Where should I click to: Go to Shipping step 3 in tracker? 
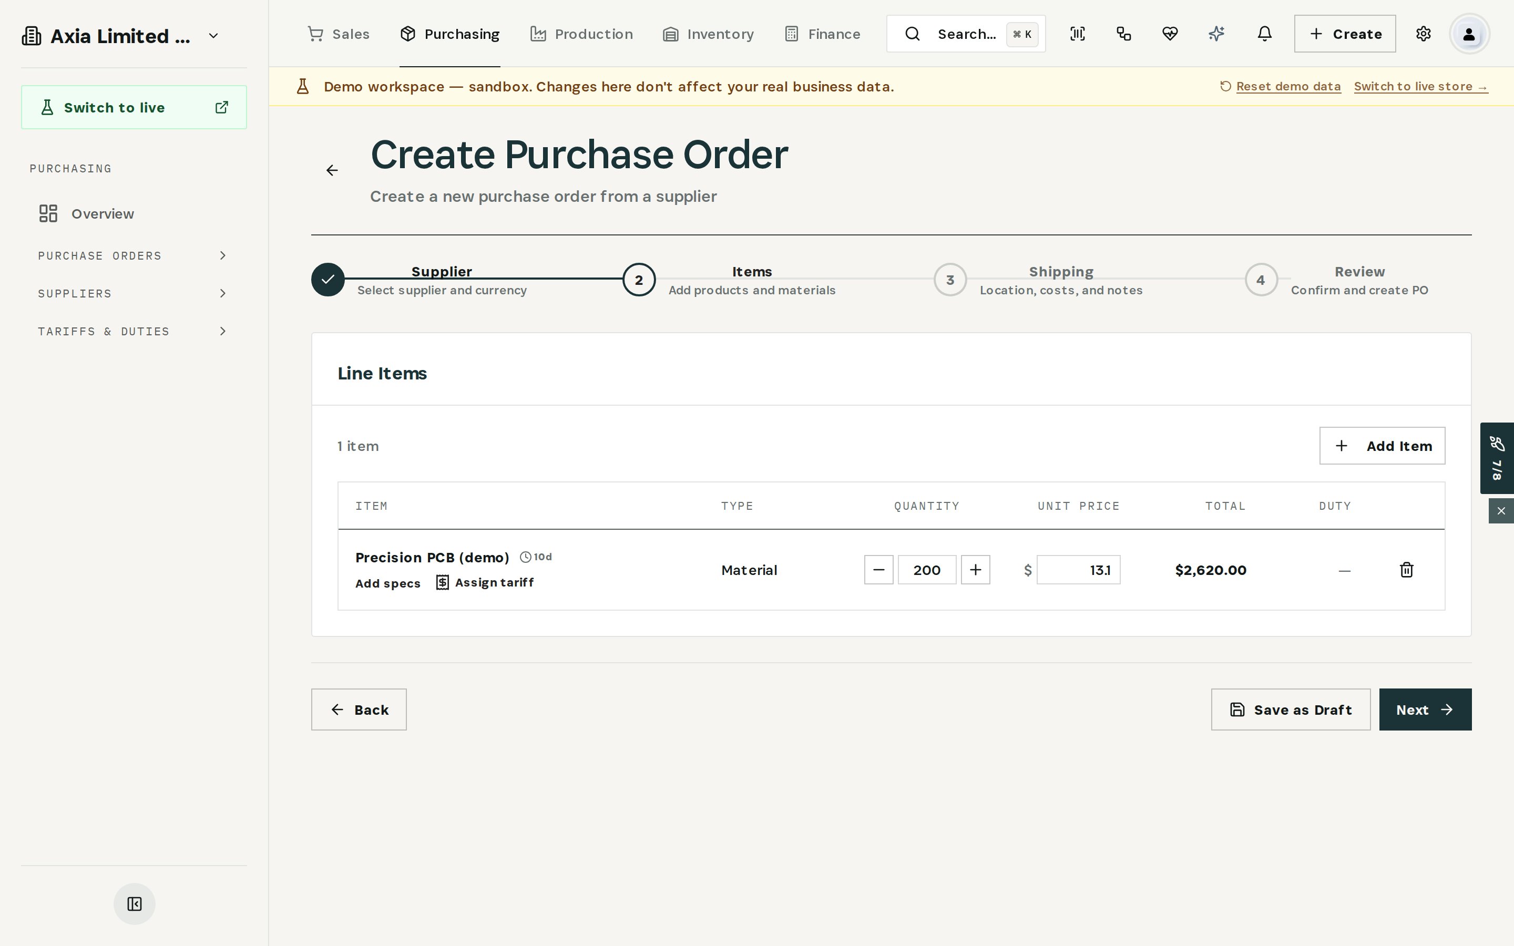(x=1039, y=280)
